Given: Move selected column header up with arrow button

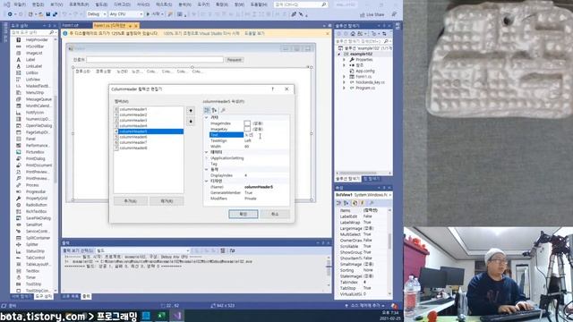Looking at the screenshot, I should click(191, 111).
